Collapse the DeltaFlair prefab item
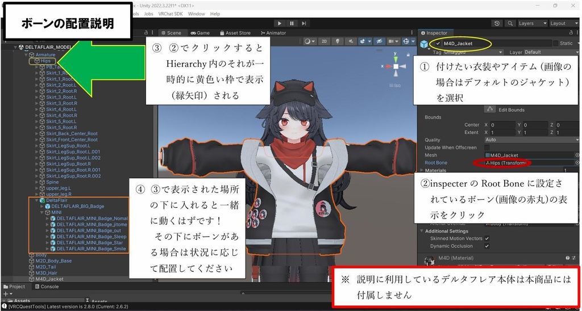 [36, 200]
